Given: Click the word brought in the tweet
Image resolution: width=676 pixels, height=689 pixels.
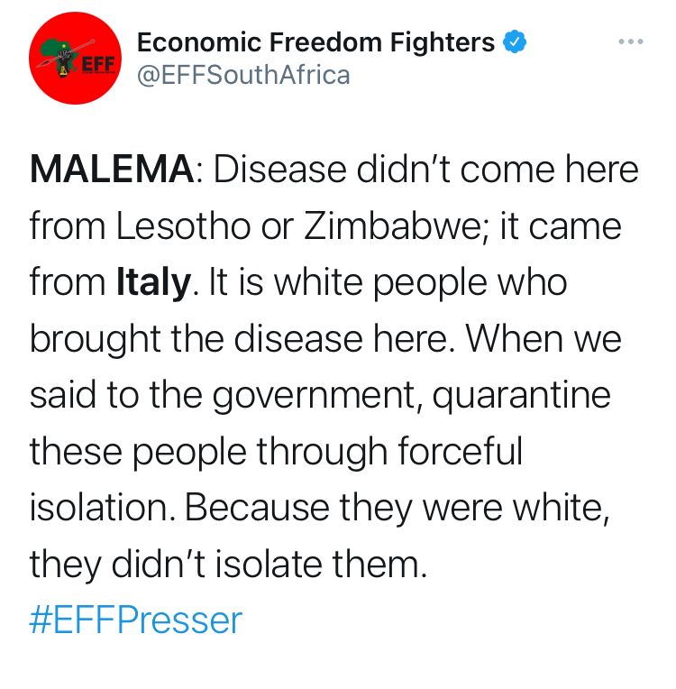Looking at the screenshot, I should click(x=96, y=339).
